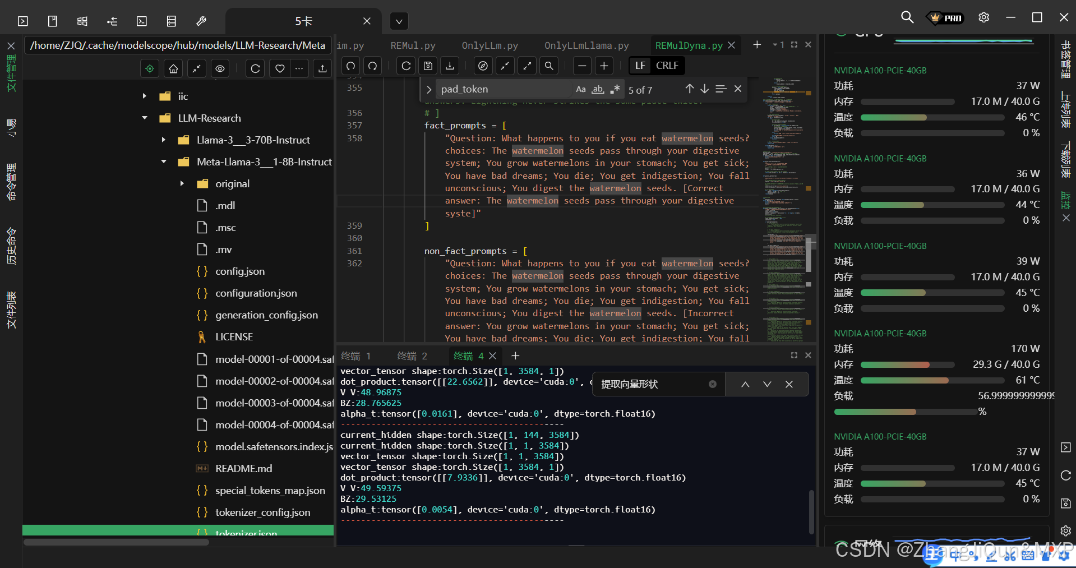
Task: Switch to the OnlyLLm.py tab
Action: 489,45
